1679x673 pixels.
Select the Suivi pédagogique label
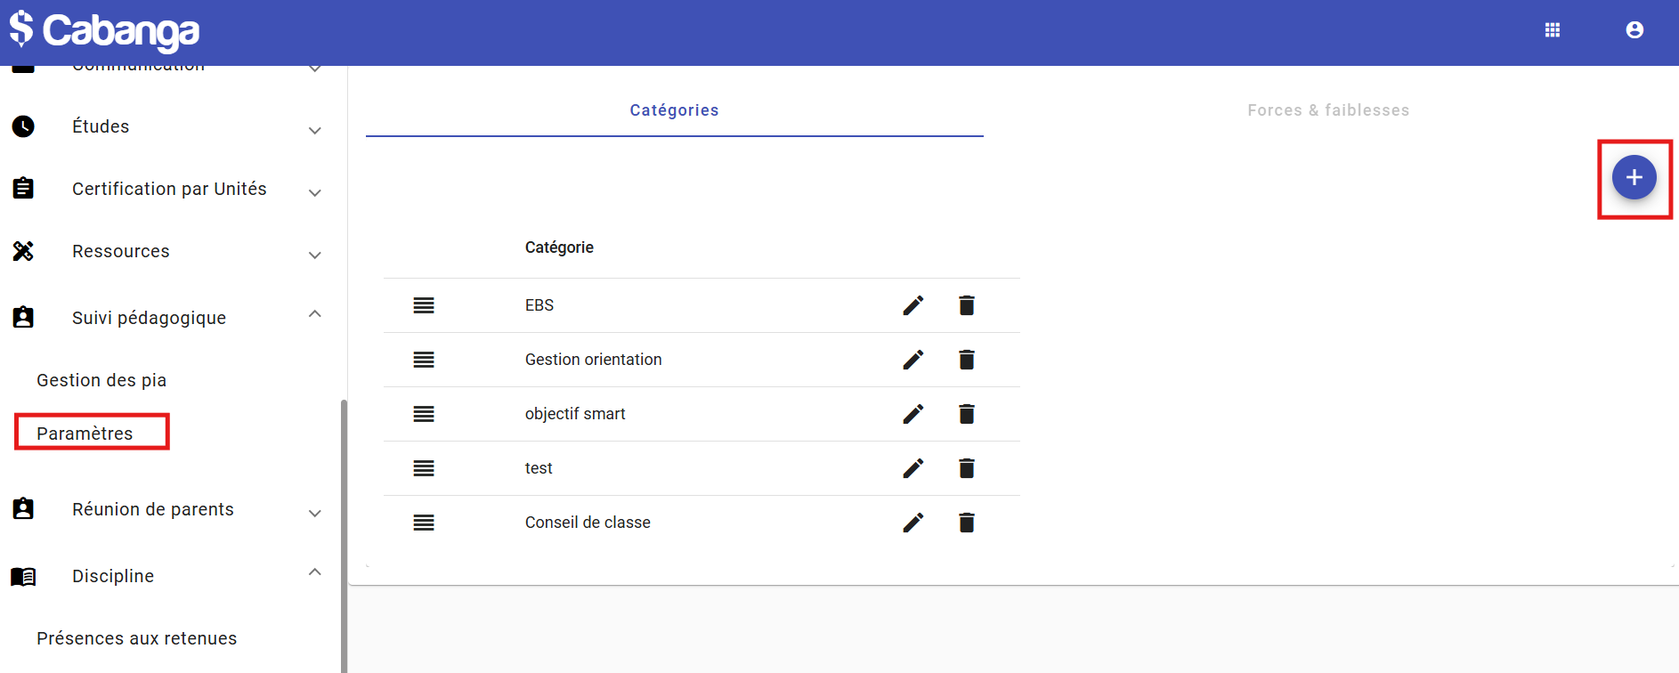coord(149,318)
